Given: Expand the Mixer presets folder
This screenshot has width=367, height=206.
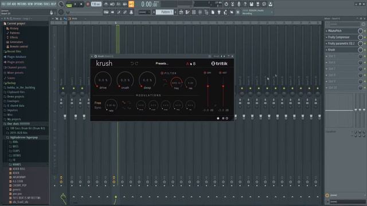Looking at the screenshot, I should click(x=15, y=73).
